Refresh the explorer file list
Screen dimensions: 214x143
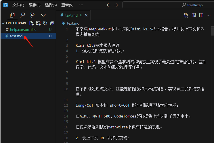click(x=45, y=23)
